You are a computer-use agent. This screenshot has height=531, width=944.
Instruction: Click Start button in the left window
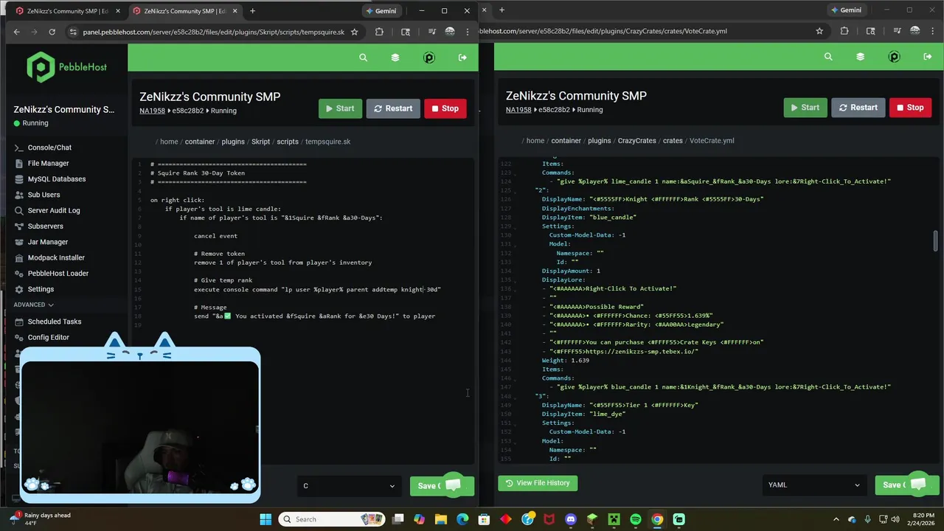[340, 108]
